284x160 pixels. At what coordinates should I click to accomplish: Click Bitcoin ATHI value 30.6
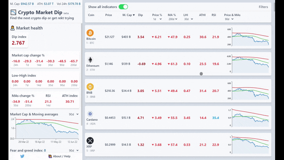[203, 37]
